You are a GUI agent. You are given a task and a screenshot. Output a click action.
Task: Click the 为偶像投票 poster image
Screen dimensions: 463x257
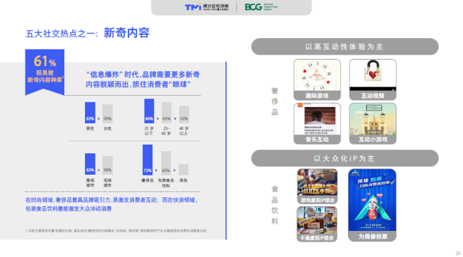(x=372, y=205)
